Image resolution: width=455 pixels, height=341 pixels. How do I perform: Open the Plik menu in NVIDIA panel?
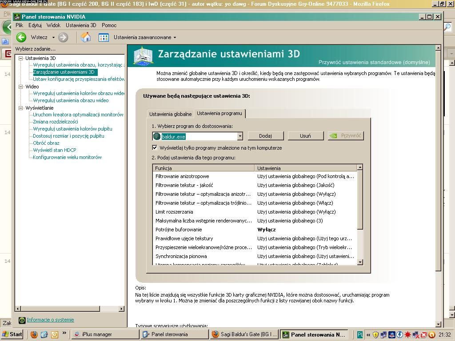click(x=20, y=25)
